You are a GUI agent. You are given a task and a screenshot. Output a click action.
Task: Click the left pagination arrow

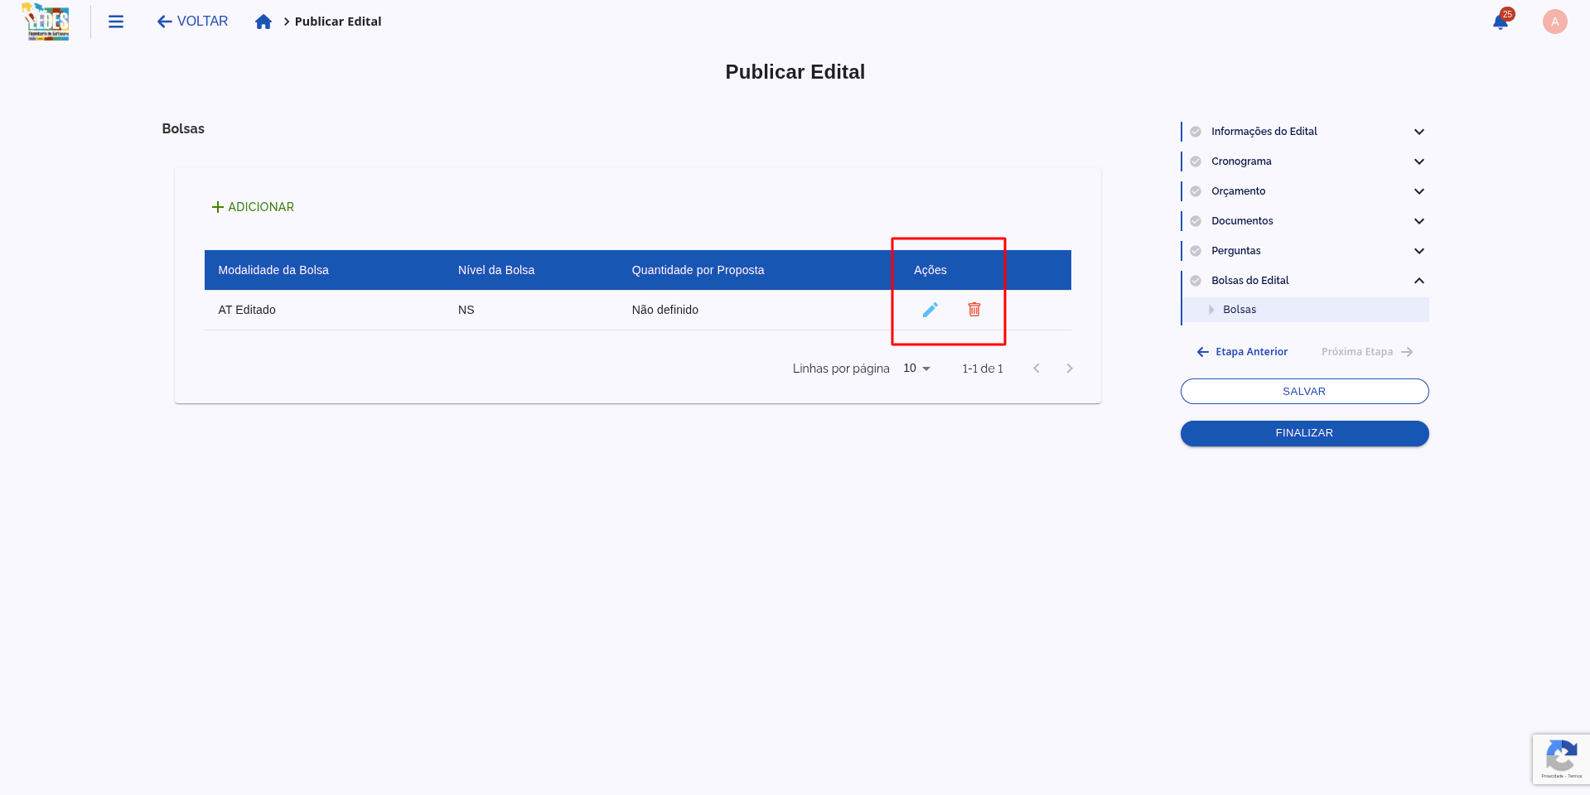pyautogui.click(x=1037, y=369)
